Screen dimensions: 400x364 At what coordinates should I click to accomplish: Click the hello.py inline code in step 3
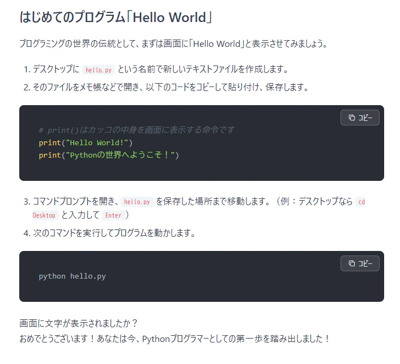(137, 202)
